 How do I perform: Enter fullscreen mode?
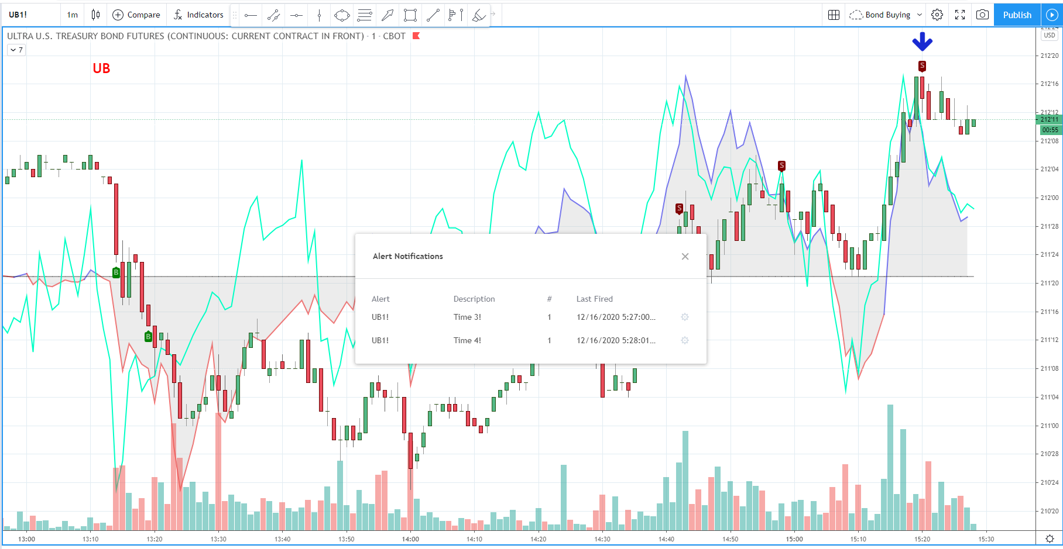pos(960,15)
